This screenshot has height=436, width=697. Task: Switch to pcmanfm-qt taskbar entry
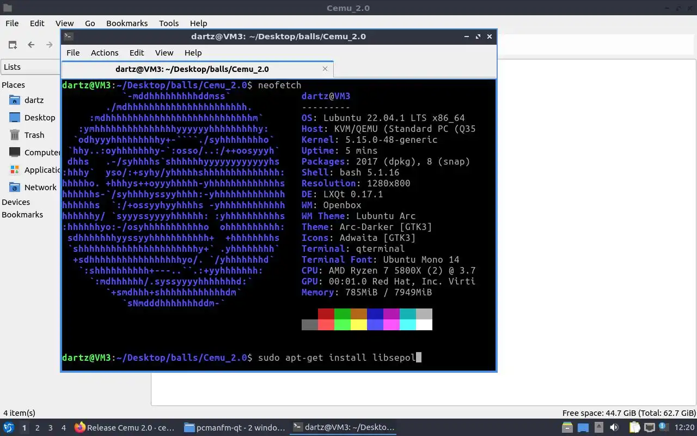click(235, 428)
